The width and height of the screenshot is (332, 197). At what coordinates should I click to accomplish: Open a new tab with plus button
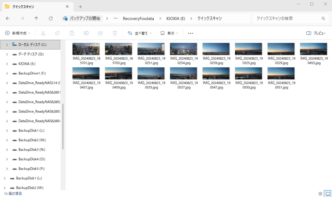point(80,6)
